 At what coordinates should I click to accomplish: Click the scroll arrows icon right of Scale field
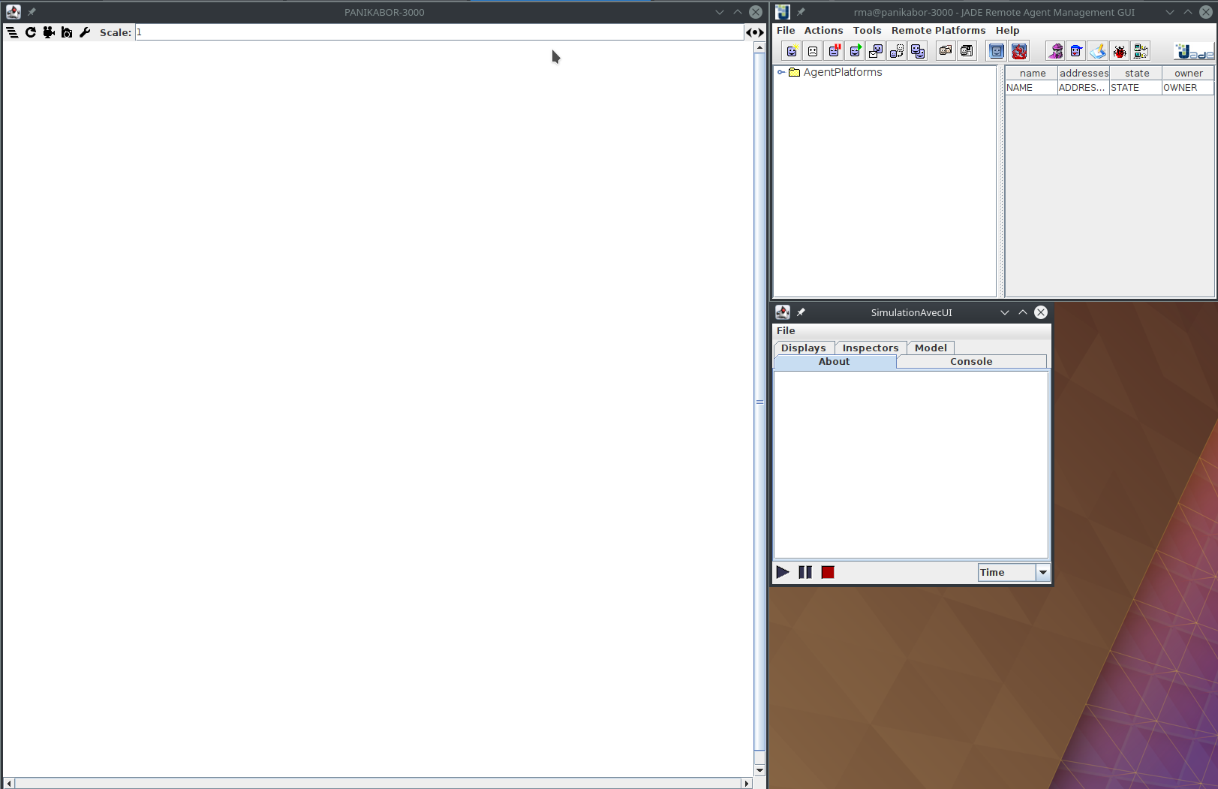(755, 32)
